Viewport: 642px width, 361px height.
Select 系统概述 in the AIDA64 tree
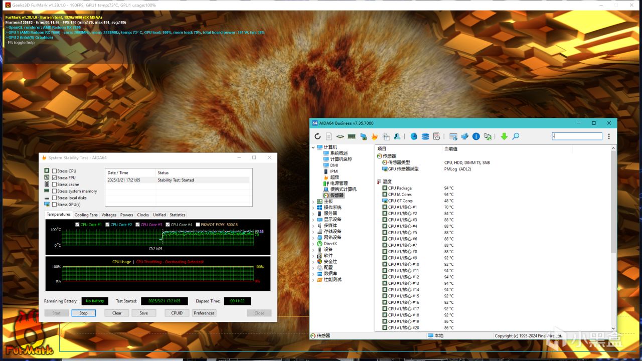(339, 153)
